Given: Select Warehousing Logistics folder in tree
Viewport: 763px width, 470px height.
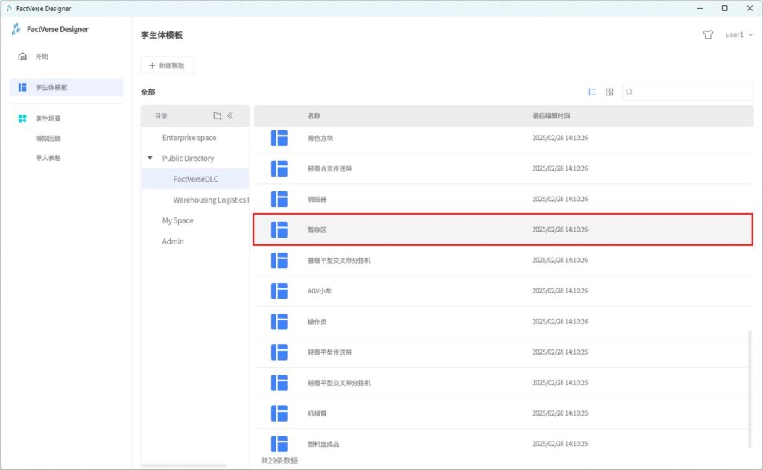Looking at the screenshot, I should [210, 200].
